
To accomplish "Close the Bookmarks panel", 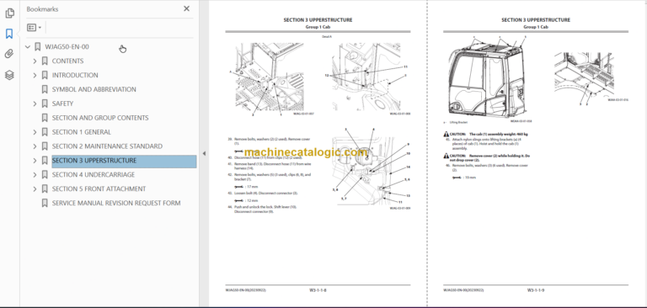I will [x=186, y=8].
